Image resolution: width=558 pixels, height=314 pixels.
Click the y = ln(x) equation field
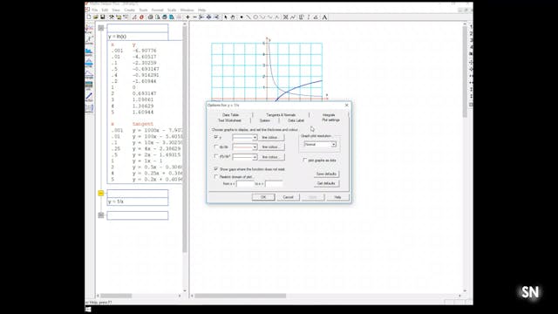tap(138, 37)
